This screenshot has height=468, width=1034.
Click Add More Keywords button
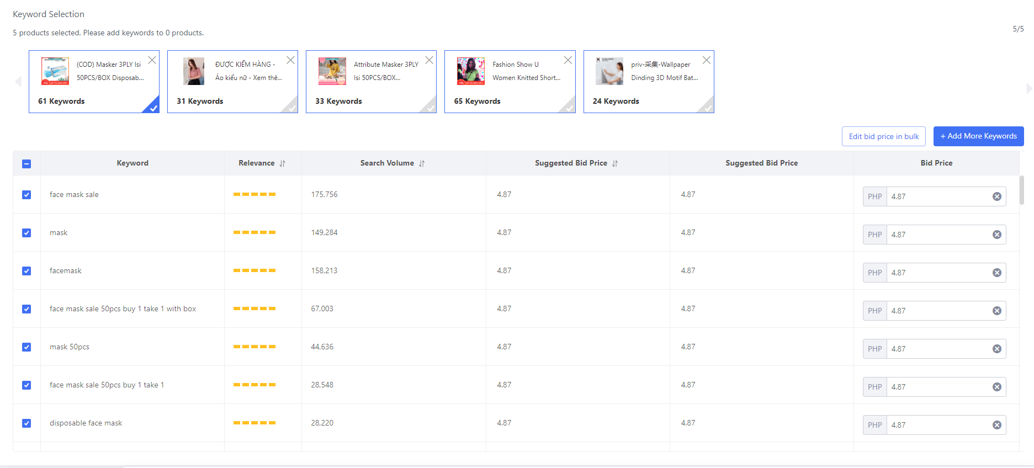pyautogui.click(x=978, y=136)
